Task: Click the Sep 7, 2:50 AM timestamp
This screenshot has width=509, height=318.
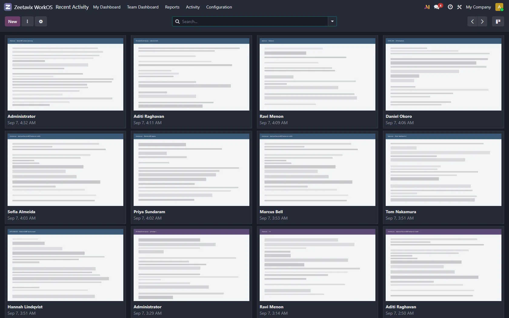Action: (400, 313)
